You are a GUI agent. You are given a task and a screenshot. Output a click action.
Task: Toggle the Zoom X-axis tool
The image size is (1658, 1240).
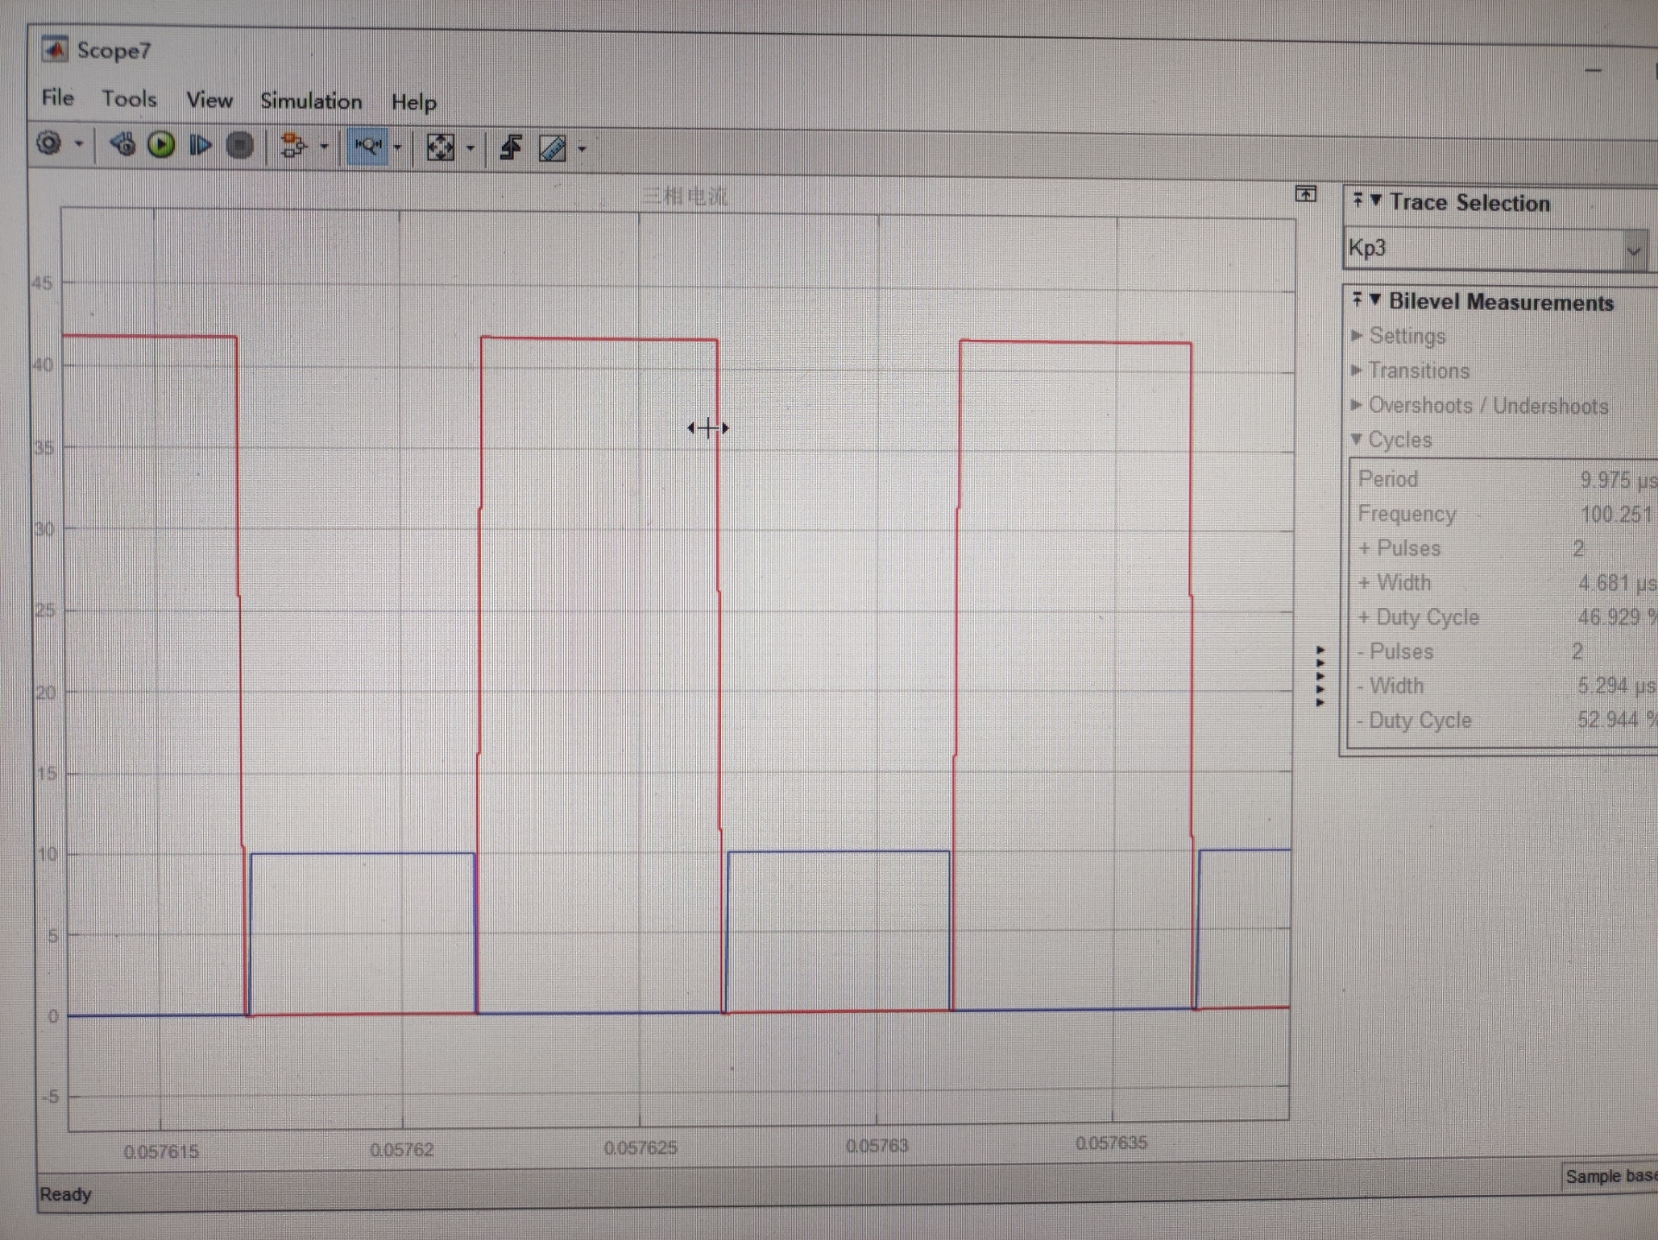367,147
